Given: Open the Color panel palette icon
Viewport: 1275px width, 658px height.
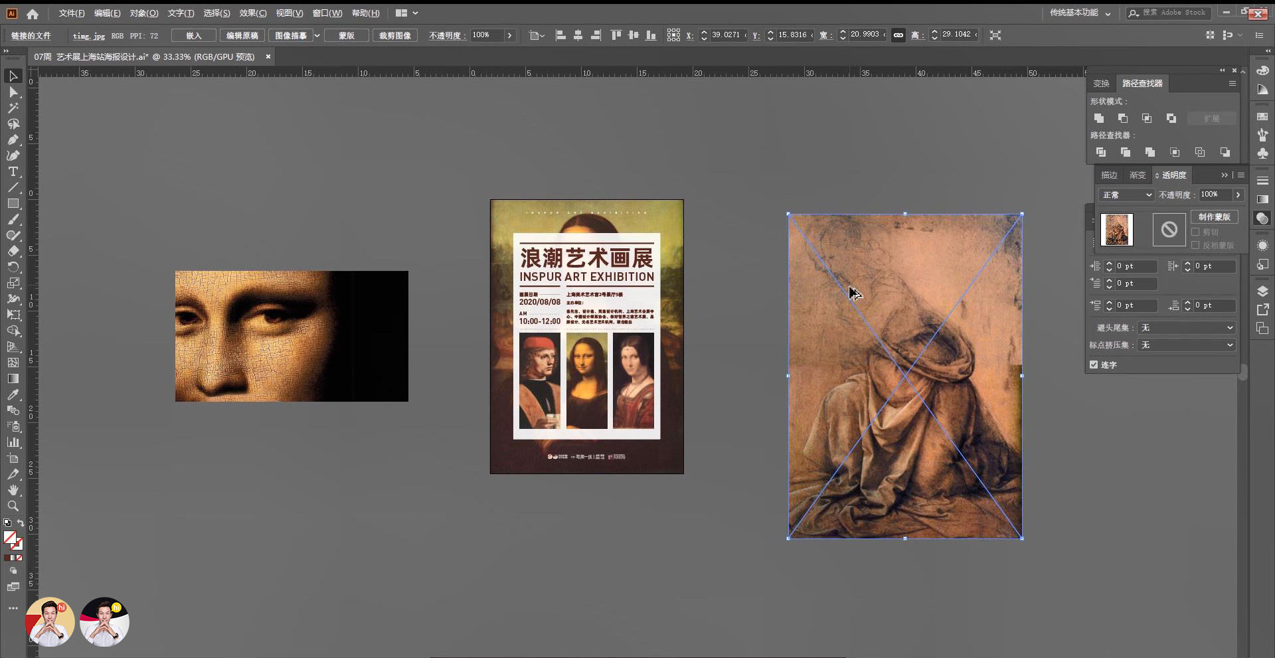Looking at the screenshot, I should point(1262,71).
